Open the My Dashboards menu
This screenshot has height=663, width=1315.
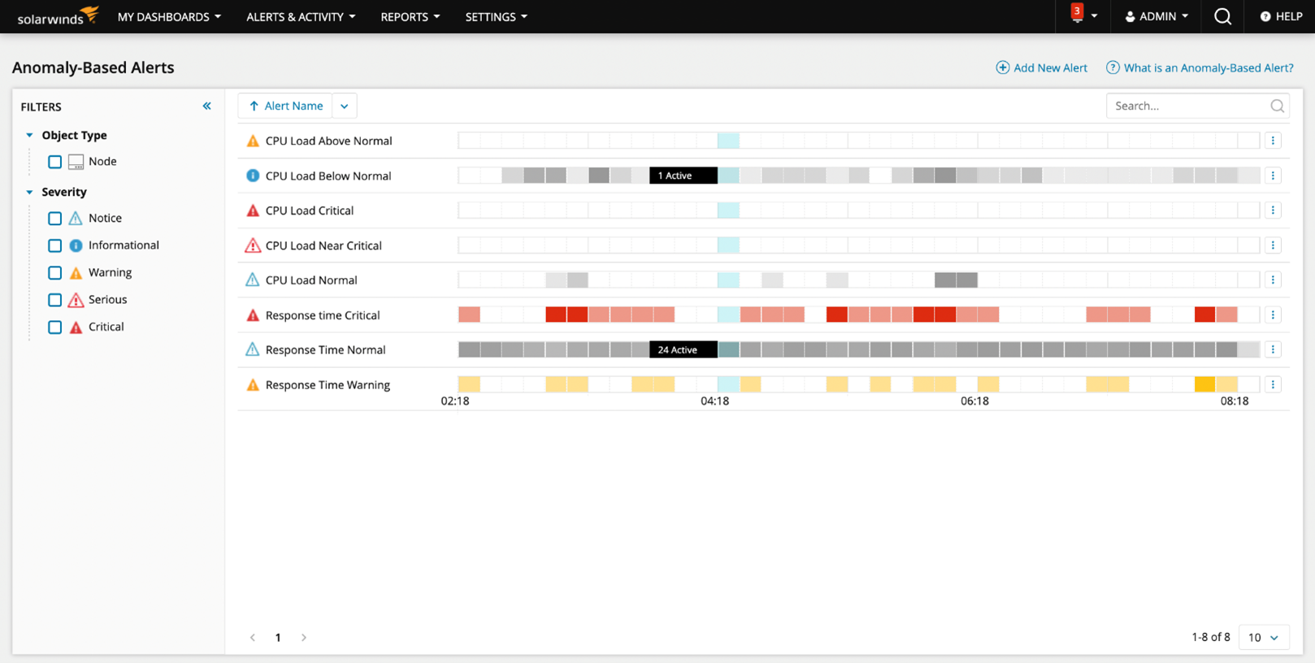169,16
